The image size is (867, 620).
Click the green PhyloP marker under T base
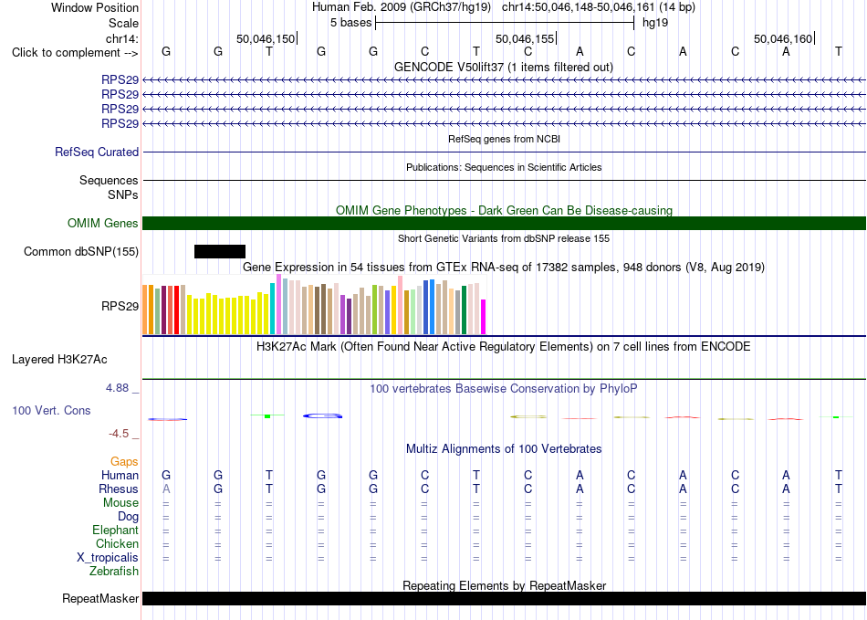(267, 415)
